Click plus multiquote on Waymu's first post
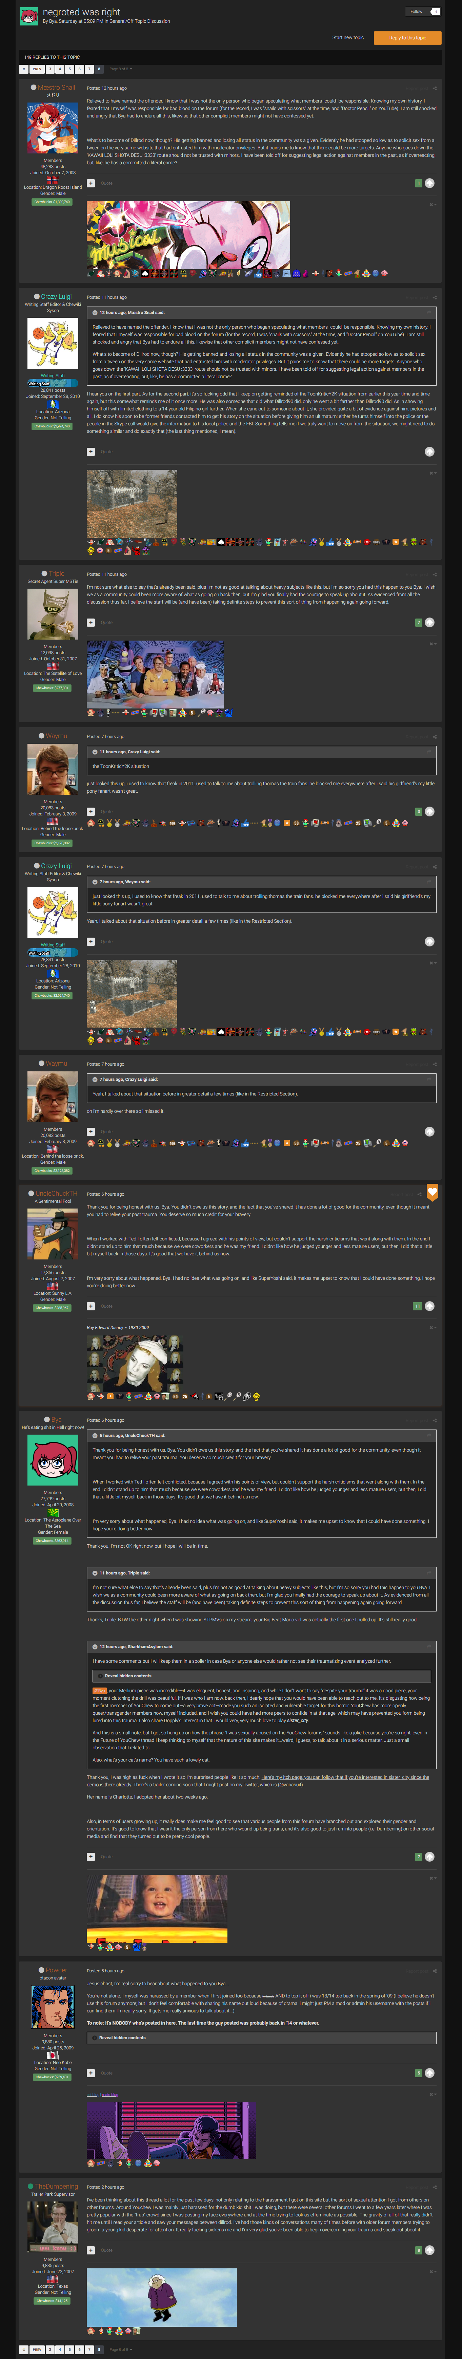This screenshot has height=2359, width=462. pyautogui.click(x=91, y=811)
